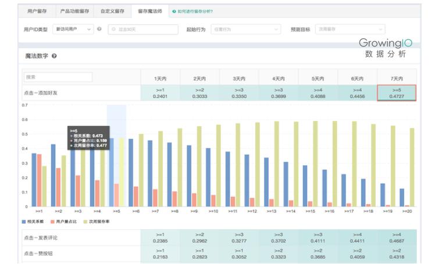Screen dimensions: 446x264
Task: Click the green question icon before 如何进行留存分析
Action: (x=174, y=11)
